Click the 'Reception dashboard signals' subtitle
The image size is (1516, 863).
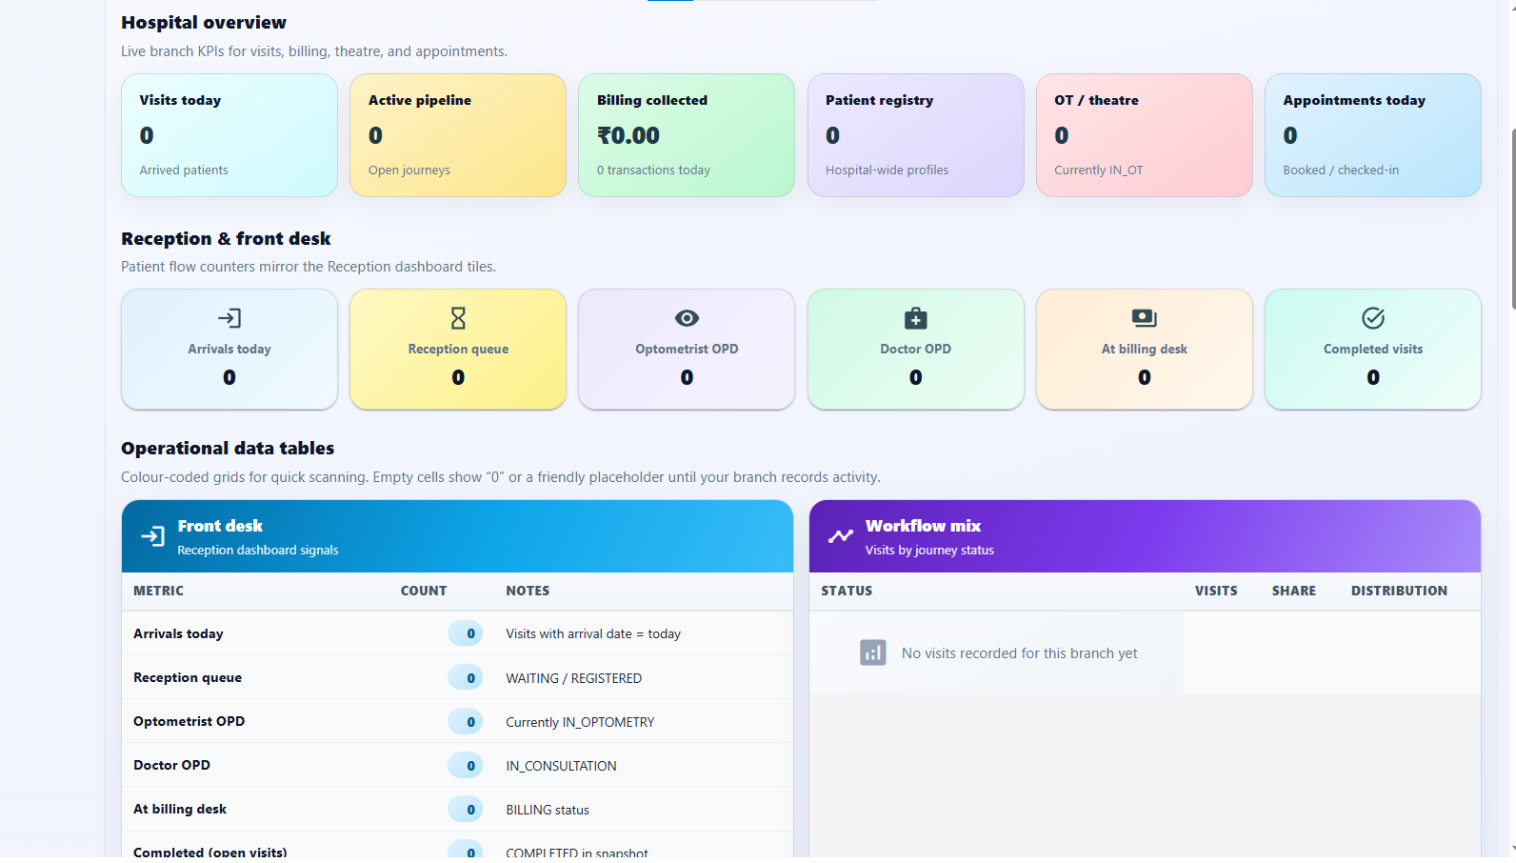[258, 550]
